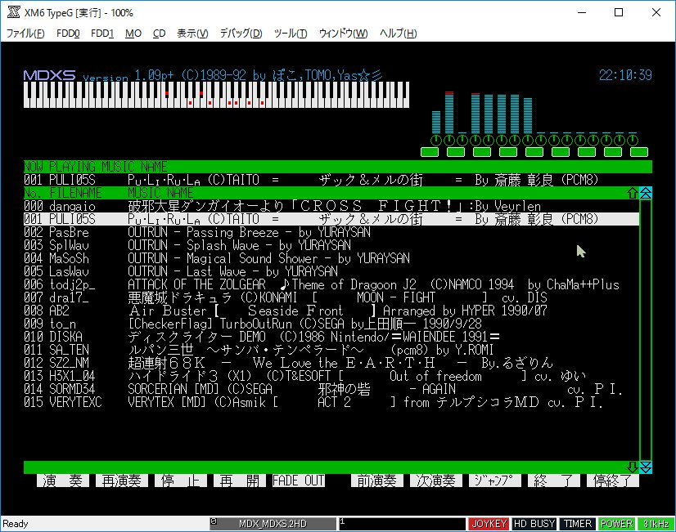The height and width of the screenshot is (532, 676).
Task: Select track 009 to_n TurboOutRun
Action: pos(331,324)
